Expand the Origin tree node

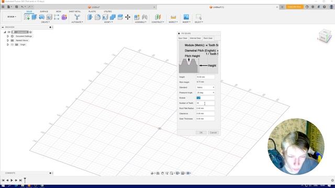[x=8, y=44]
